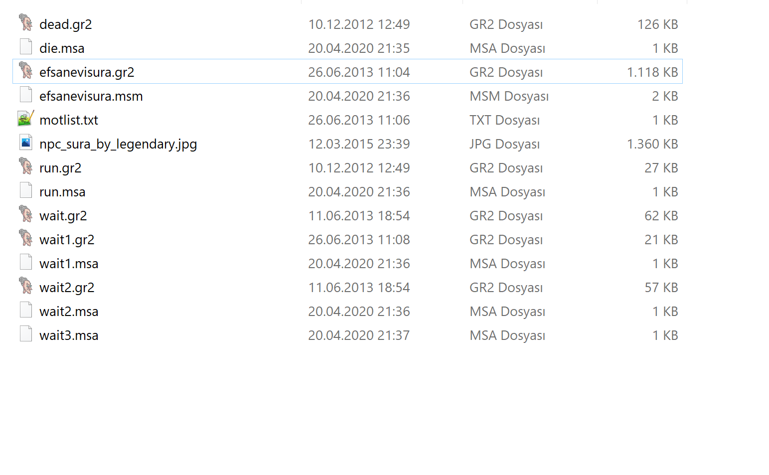Select the file name efsanevisura.msm
The image size is (769, 475).
click(91, 96)
